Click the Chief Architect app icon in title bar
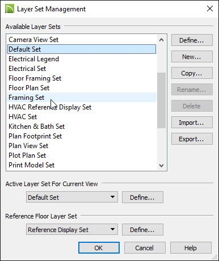Viewport: 219px width, 261px height. [x=10, y=9]
